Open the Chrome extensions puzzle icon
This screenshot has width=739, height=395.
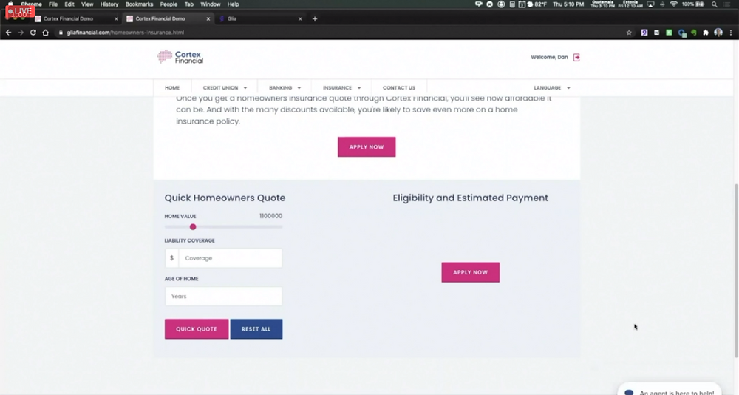point(706,33)
